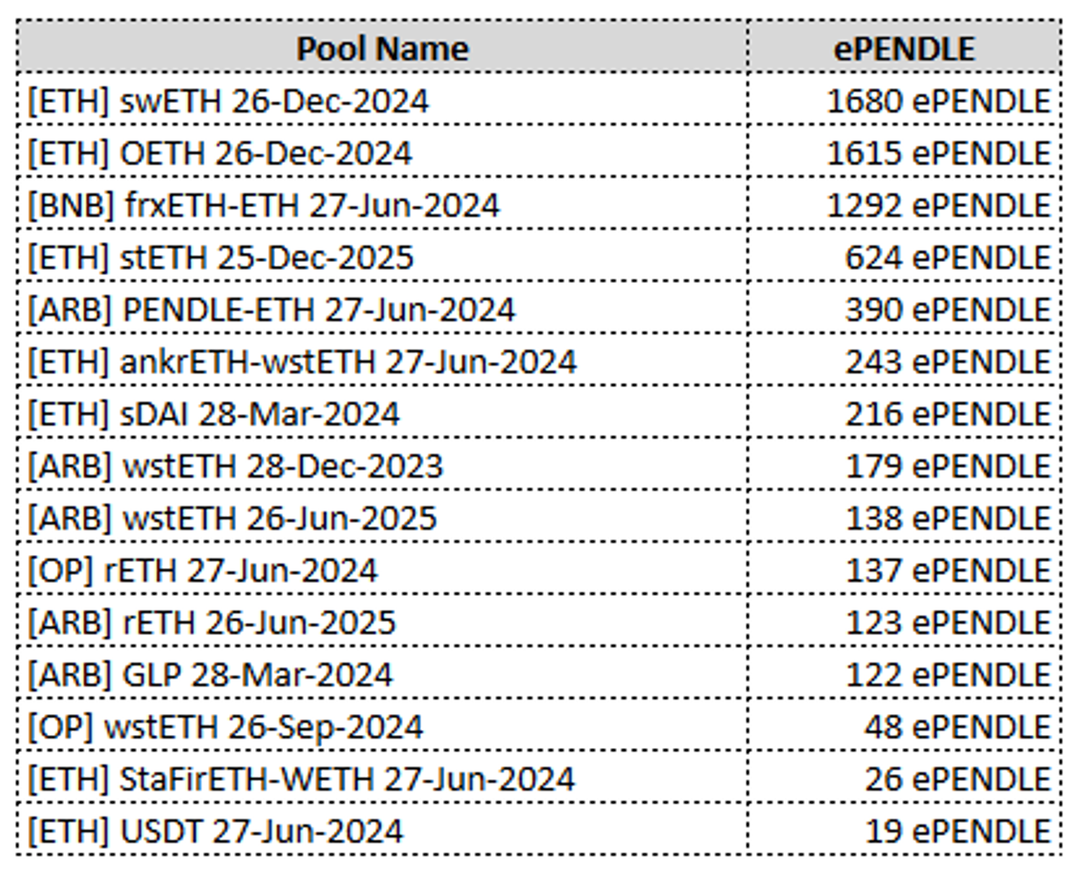Click the USDT 27-Jun-2024 pool cell

point(215,831)
